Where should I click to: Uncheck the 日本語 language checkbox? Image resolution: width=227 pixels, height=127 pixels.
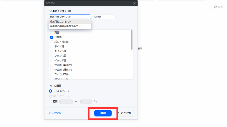52,37
